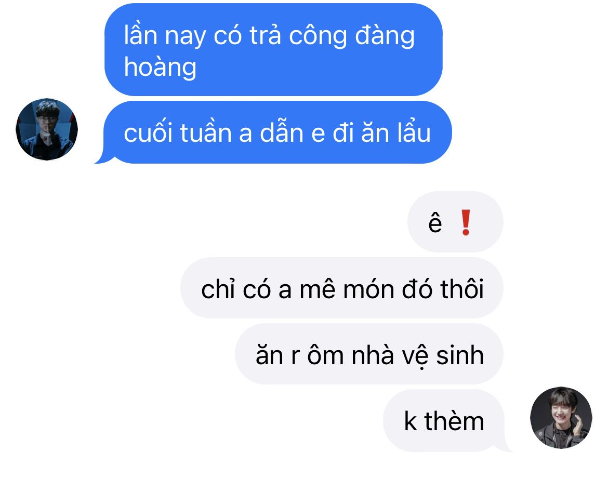Tap the short "ê" message bubble

tap(455, 222)
